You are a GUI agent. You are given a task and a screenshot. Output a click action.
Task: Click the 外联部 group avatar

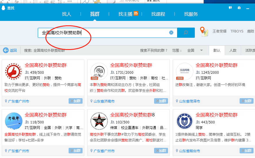point(13,121)
